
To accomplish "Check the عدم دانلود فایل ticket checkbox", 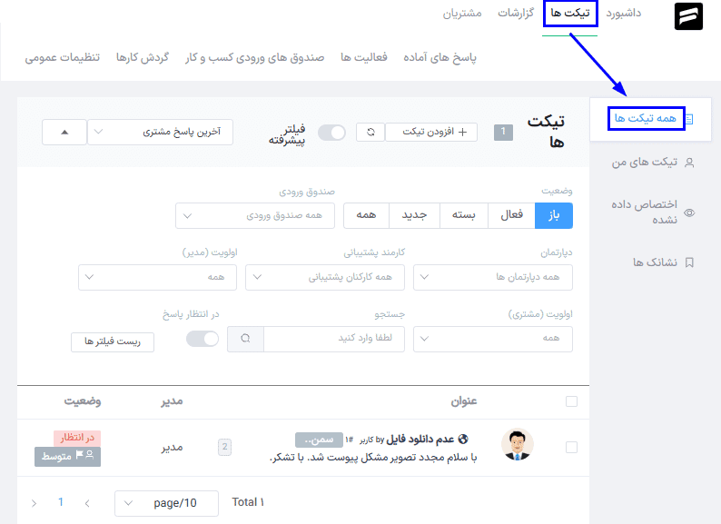I will coord(571,447).
